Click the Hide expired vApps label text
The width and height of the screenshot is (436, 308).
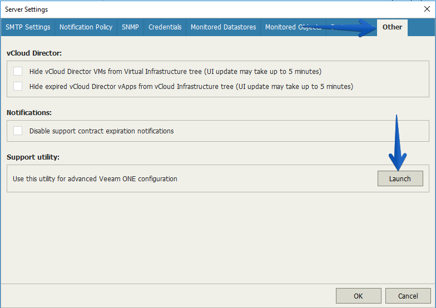(191, 87)
